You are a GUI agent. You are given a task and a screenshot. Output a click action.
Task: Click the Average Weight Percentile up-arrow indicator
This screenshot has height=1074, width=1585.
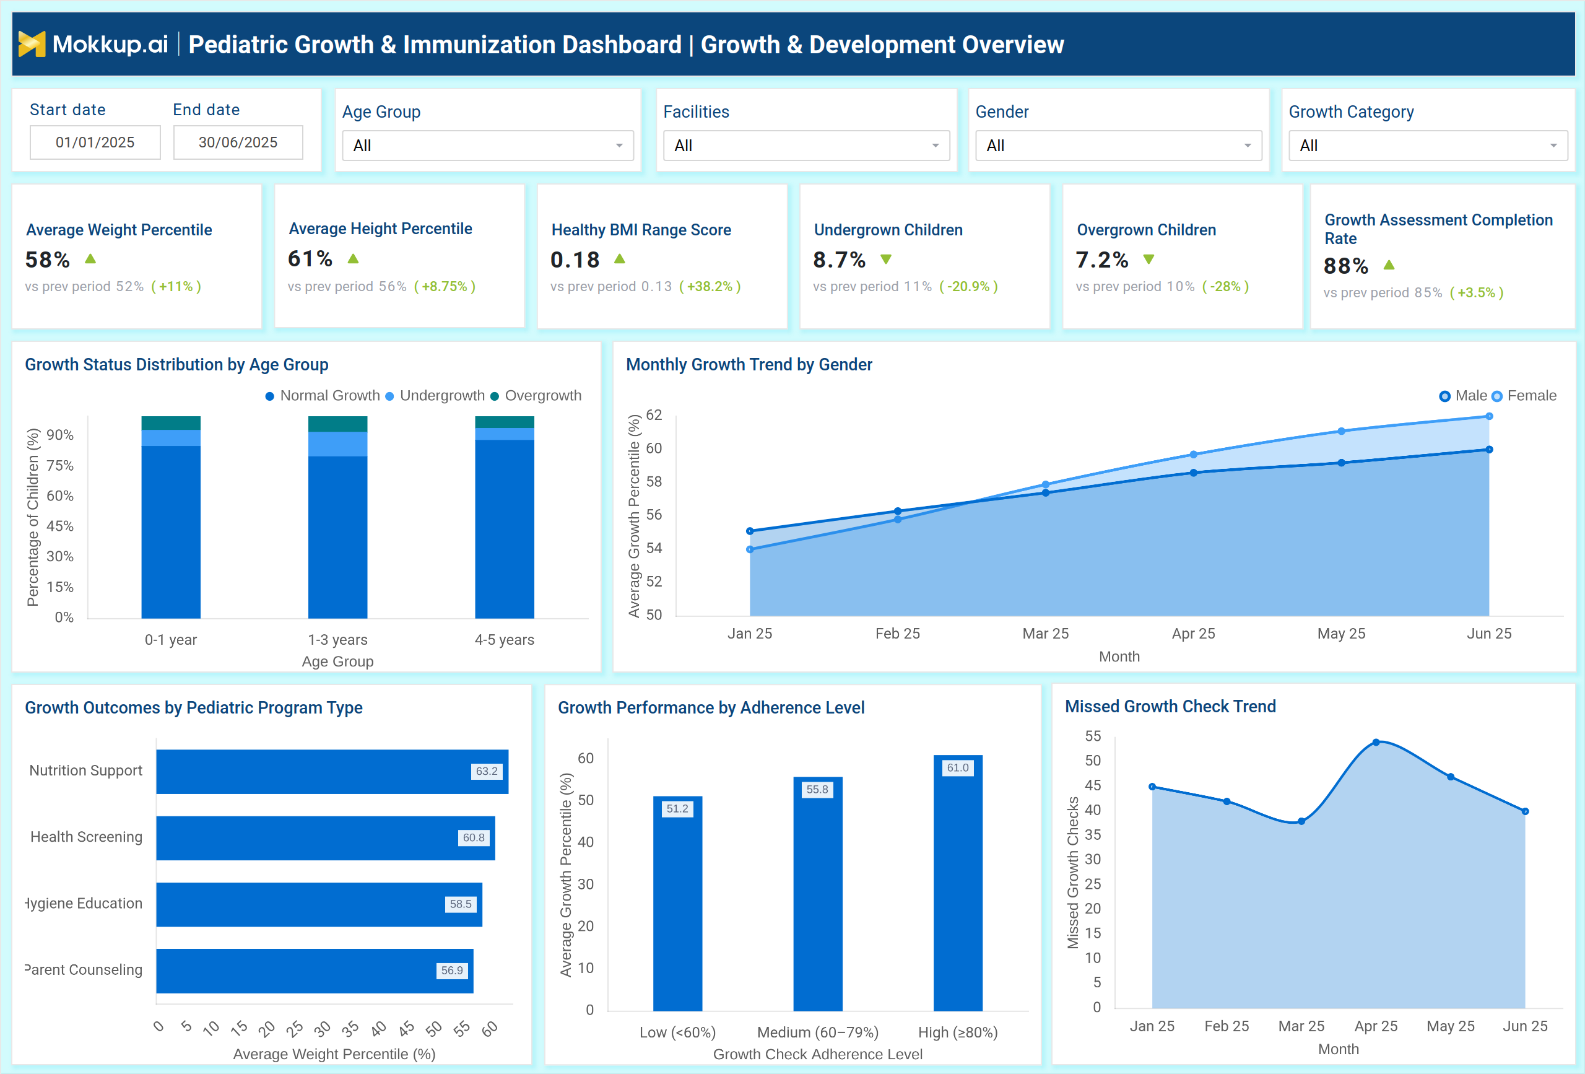click(90, 260)
